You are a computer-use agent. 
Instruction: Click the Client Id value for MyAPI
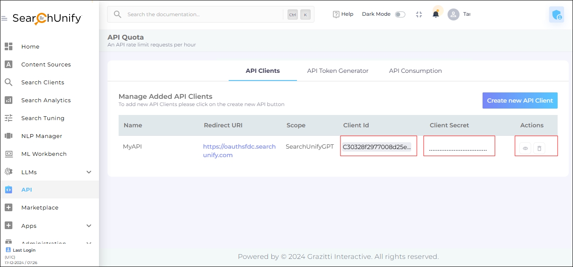pos(377,147)
